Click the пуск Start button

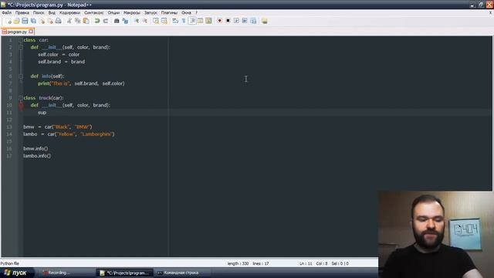15,273
